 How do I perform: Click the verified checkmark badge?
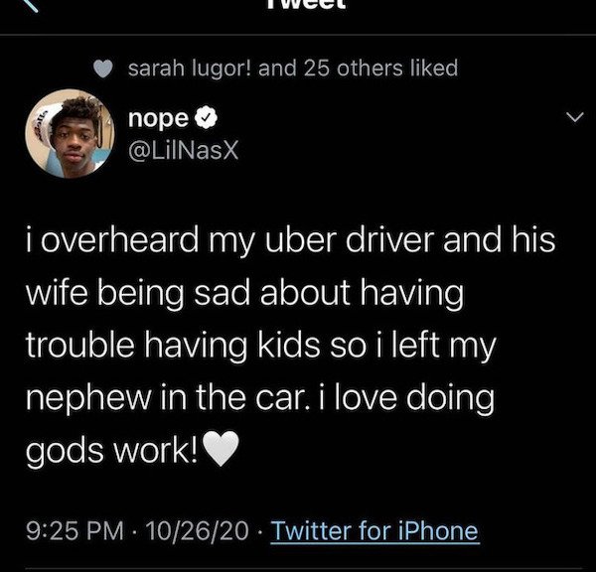(206, 118)
